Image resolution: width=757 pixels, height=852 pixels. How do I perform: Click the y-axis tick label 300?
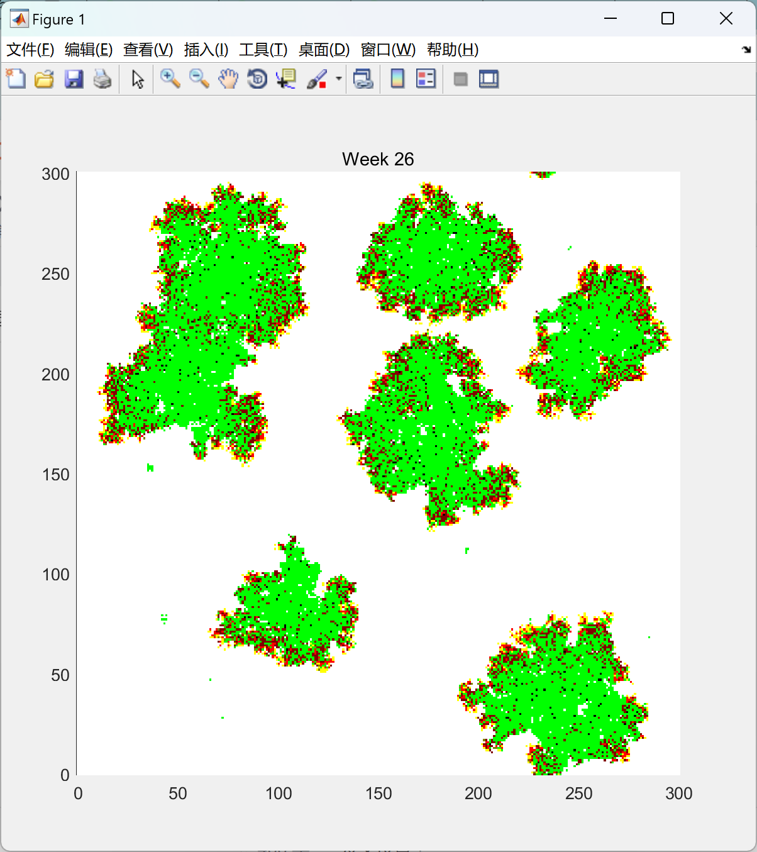pos(55,174)
